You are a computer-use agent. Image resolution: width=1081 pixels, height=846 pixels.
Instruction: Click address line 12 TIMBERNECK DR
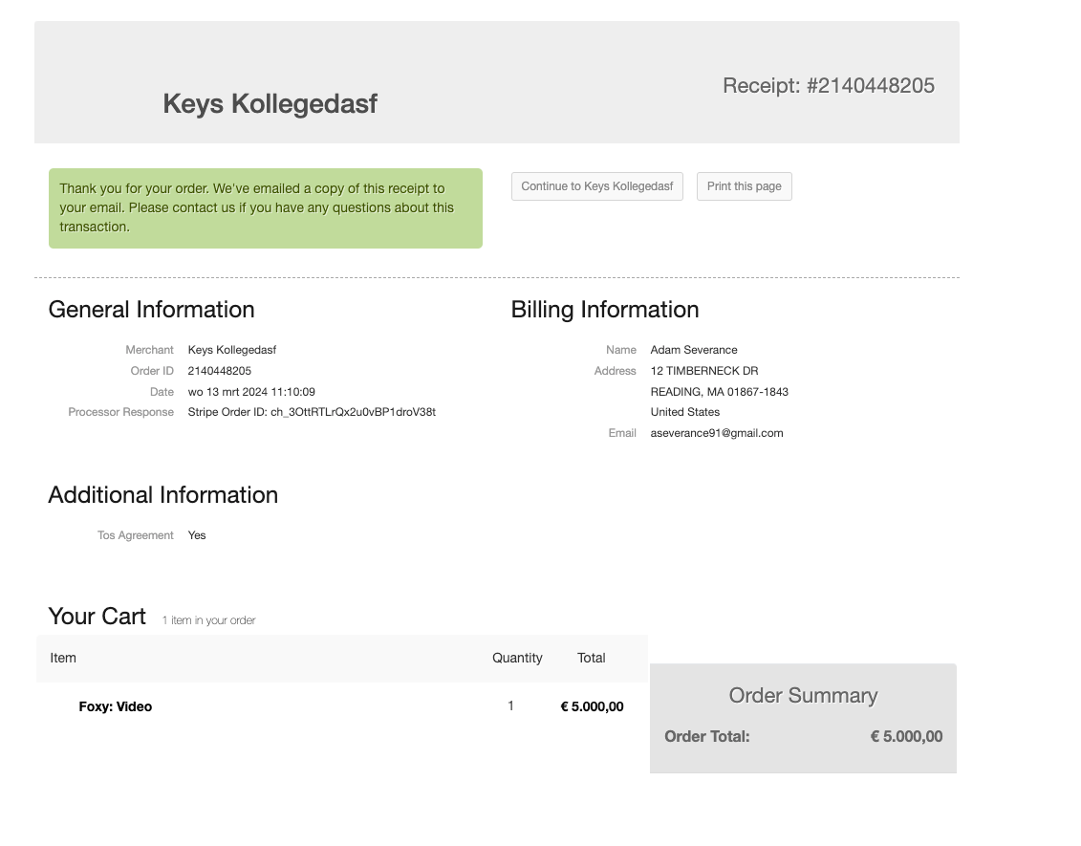(x=703, y=371)
